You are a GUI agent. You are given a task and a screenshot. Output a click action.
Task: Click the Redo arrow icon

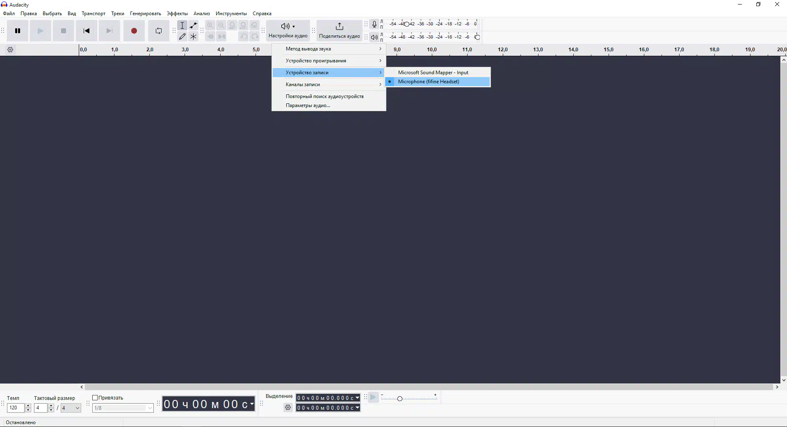(x=255, y=37)
